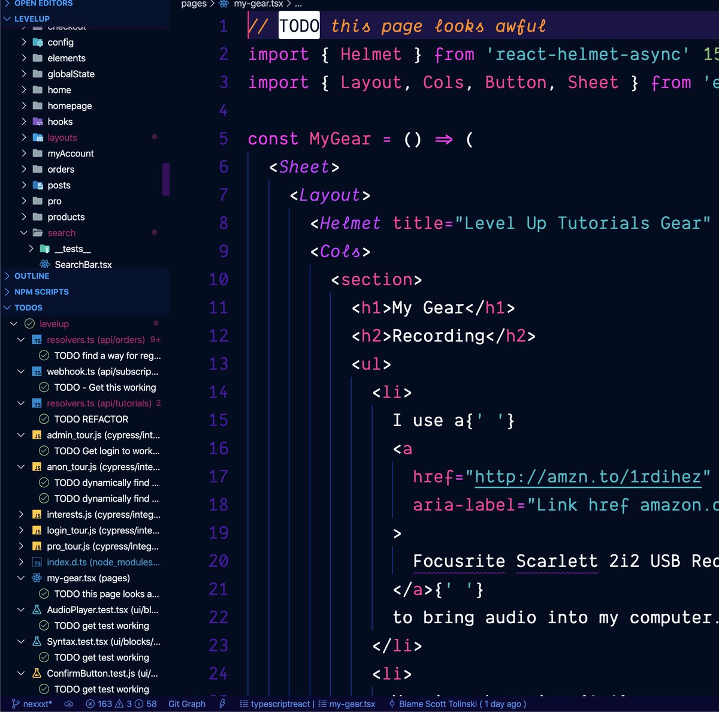The image size is (719, 712).
Task: Click the flask icon of AudioPlayer.test.tsx
Action: [37, 610]
